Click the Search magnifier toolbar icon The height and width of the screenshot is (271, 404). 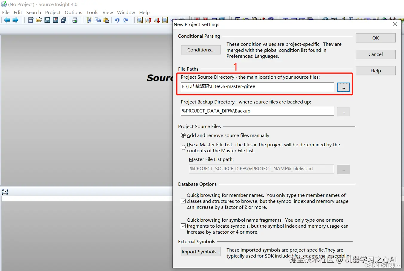[140, 20]
